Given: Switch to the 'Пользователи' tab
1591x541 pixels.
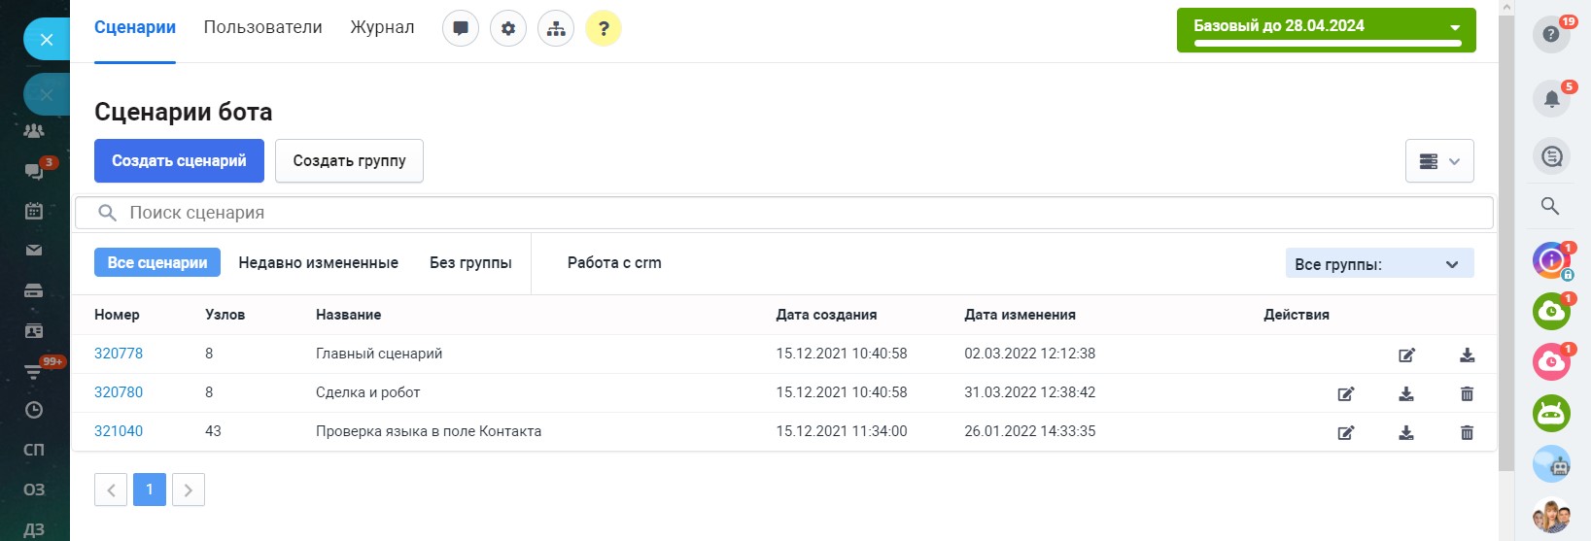Looking at the screenshot, I should point(262,27).
